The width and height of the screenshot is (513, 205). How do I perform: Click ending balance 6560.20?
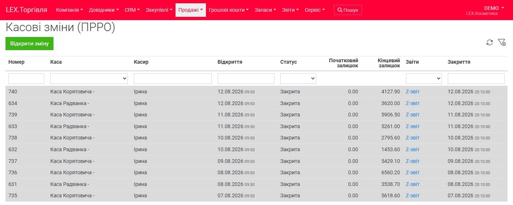click(x=391, y=172)
